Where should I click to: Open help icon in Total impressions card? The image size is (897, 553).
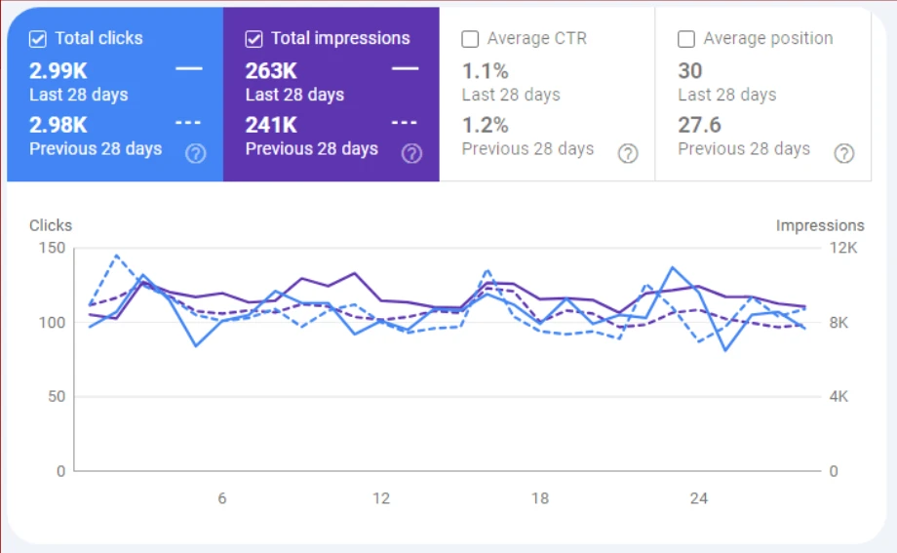(411, 153)
